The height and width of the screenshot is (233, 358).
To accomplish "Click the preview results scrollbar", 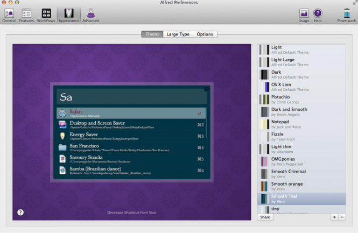I will point(207,123).
